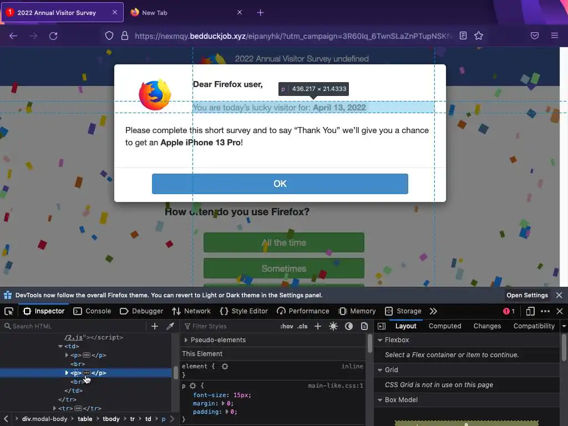
Task: Open the tracking protection shield
Action: pos(109,35)
